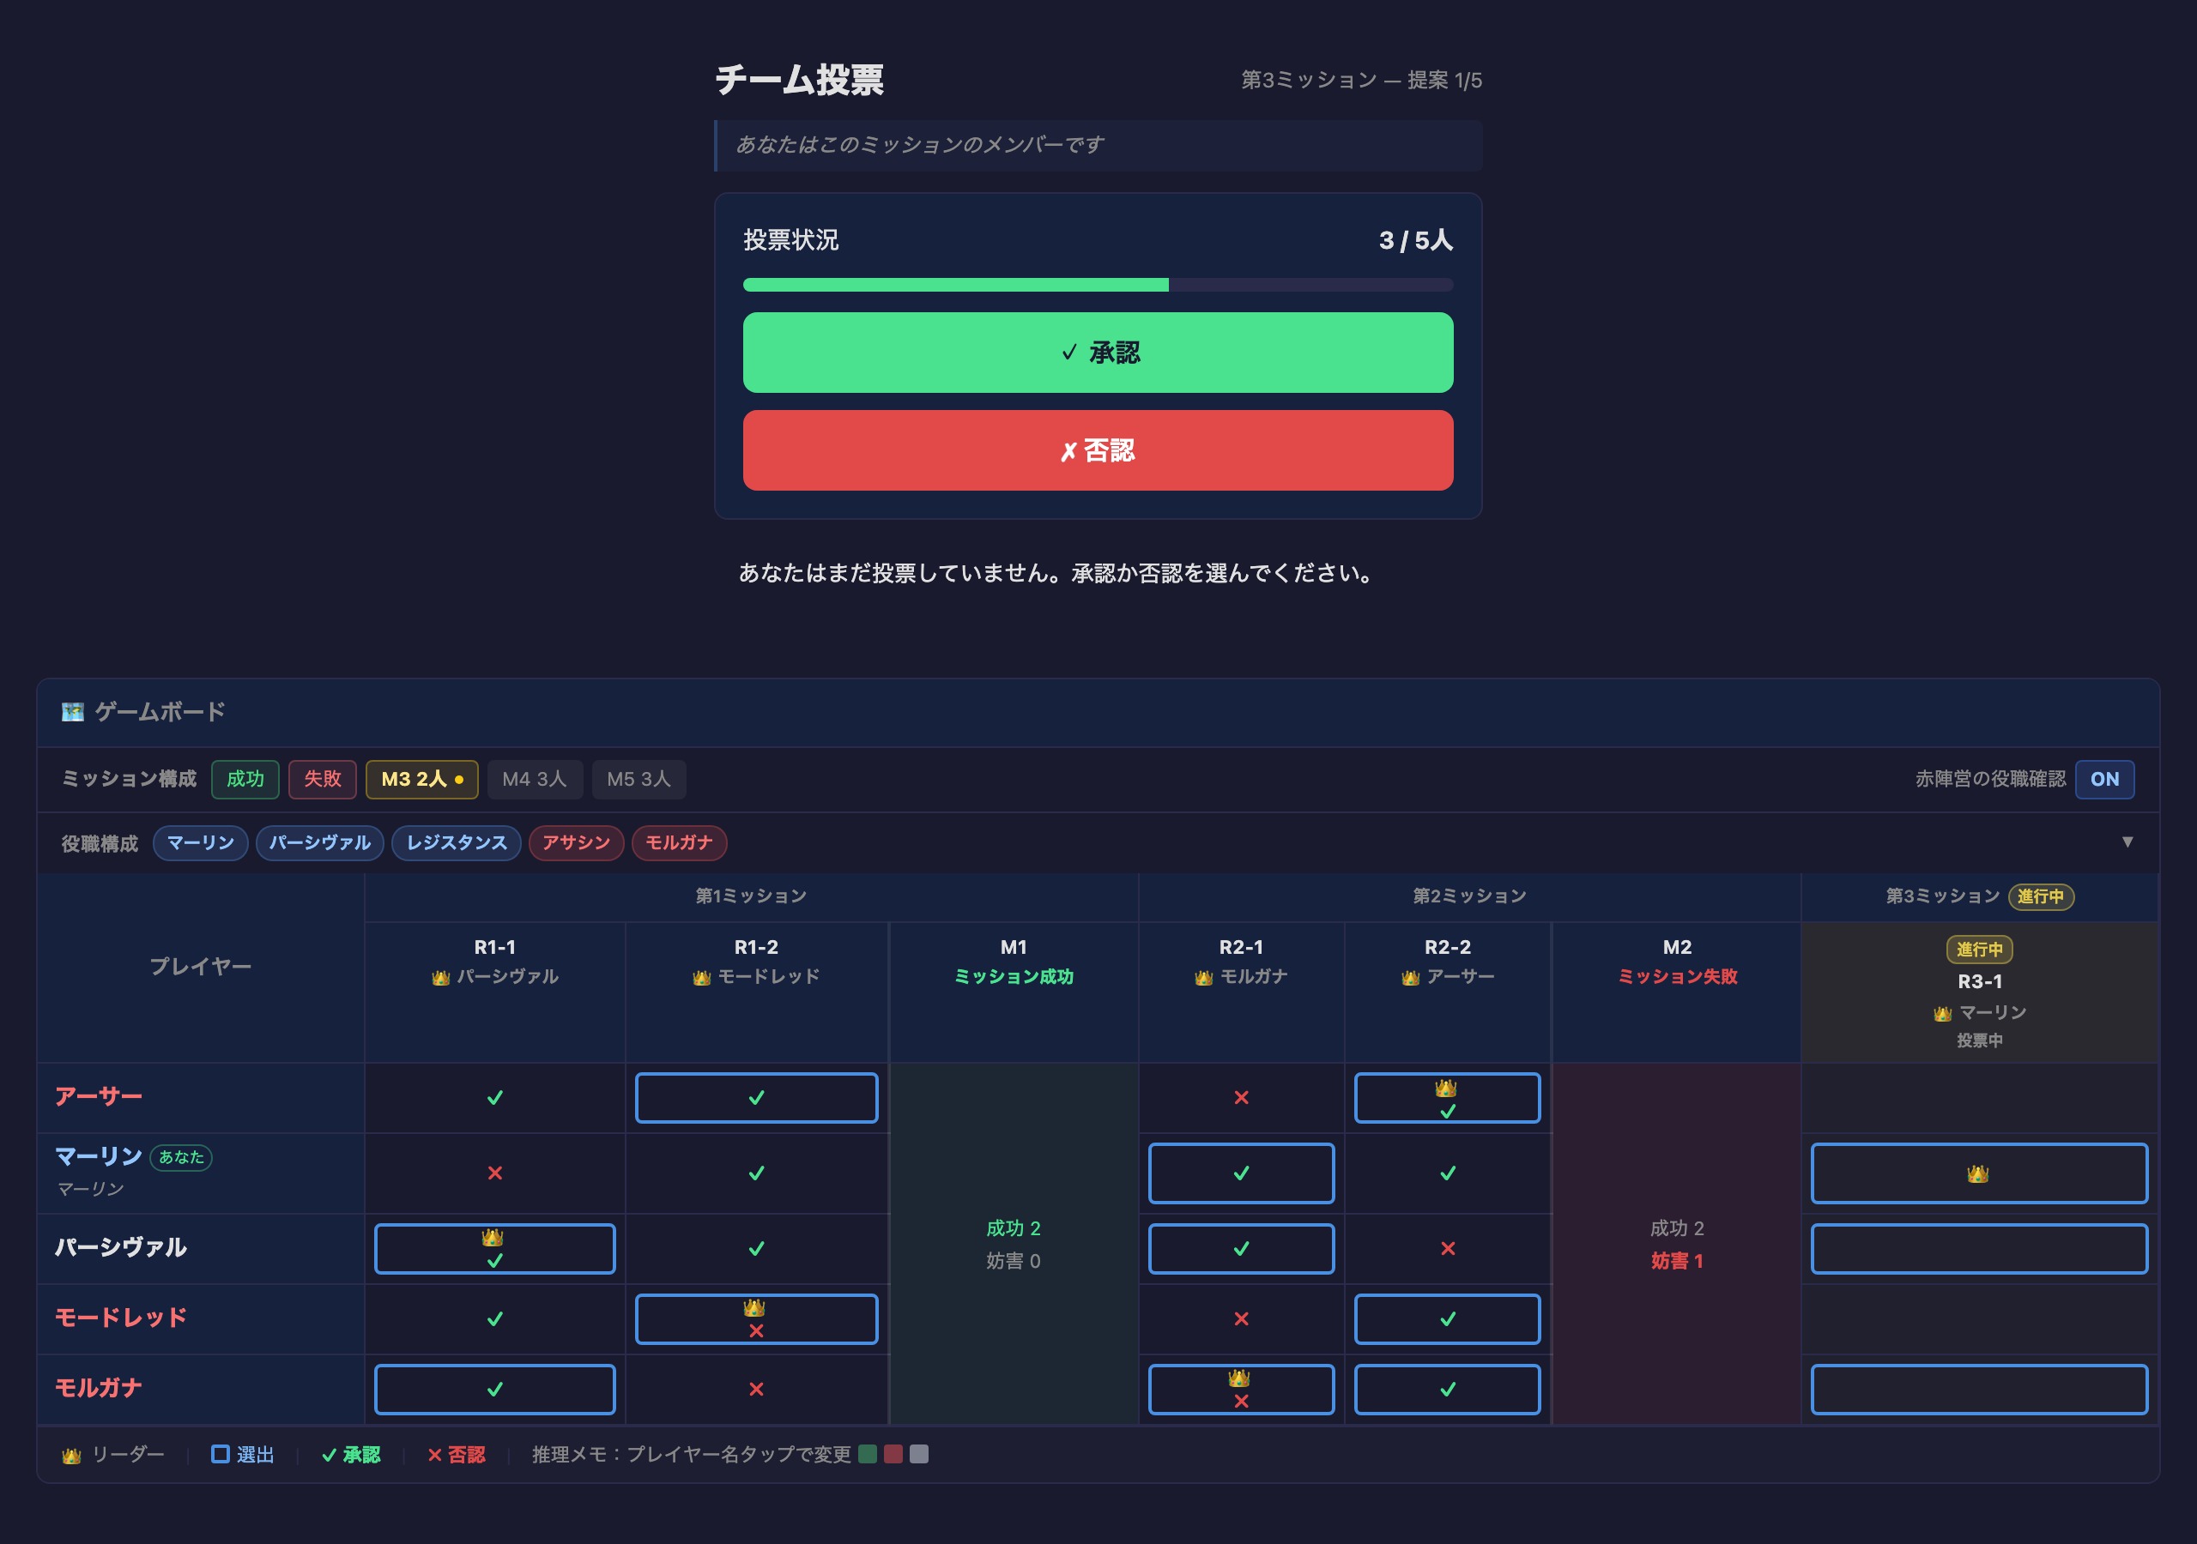Click the crown icon in R1-2 header
Image resolution: width=2197 pixels, height=1544 pixels.
coord(701,978)
